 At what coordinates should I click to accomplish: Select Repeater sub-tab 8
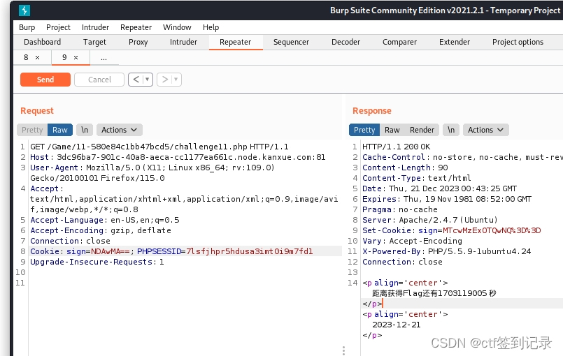(26, 57)
